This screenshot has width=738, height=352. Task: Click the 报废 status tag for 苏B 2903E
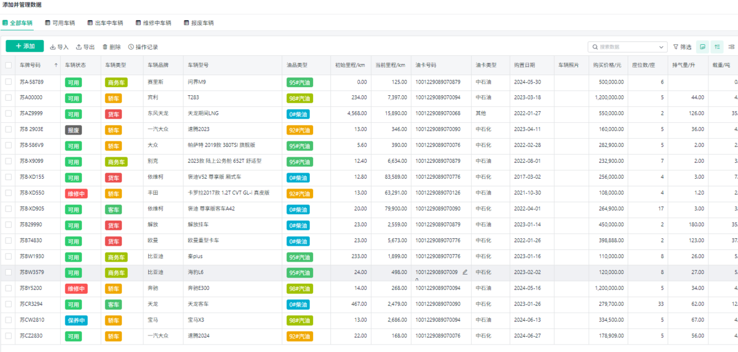click(x=73, y=130)
